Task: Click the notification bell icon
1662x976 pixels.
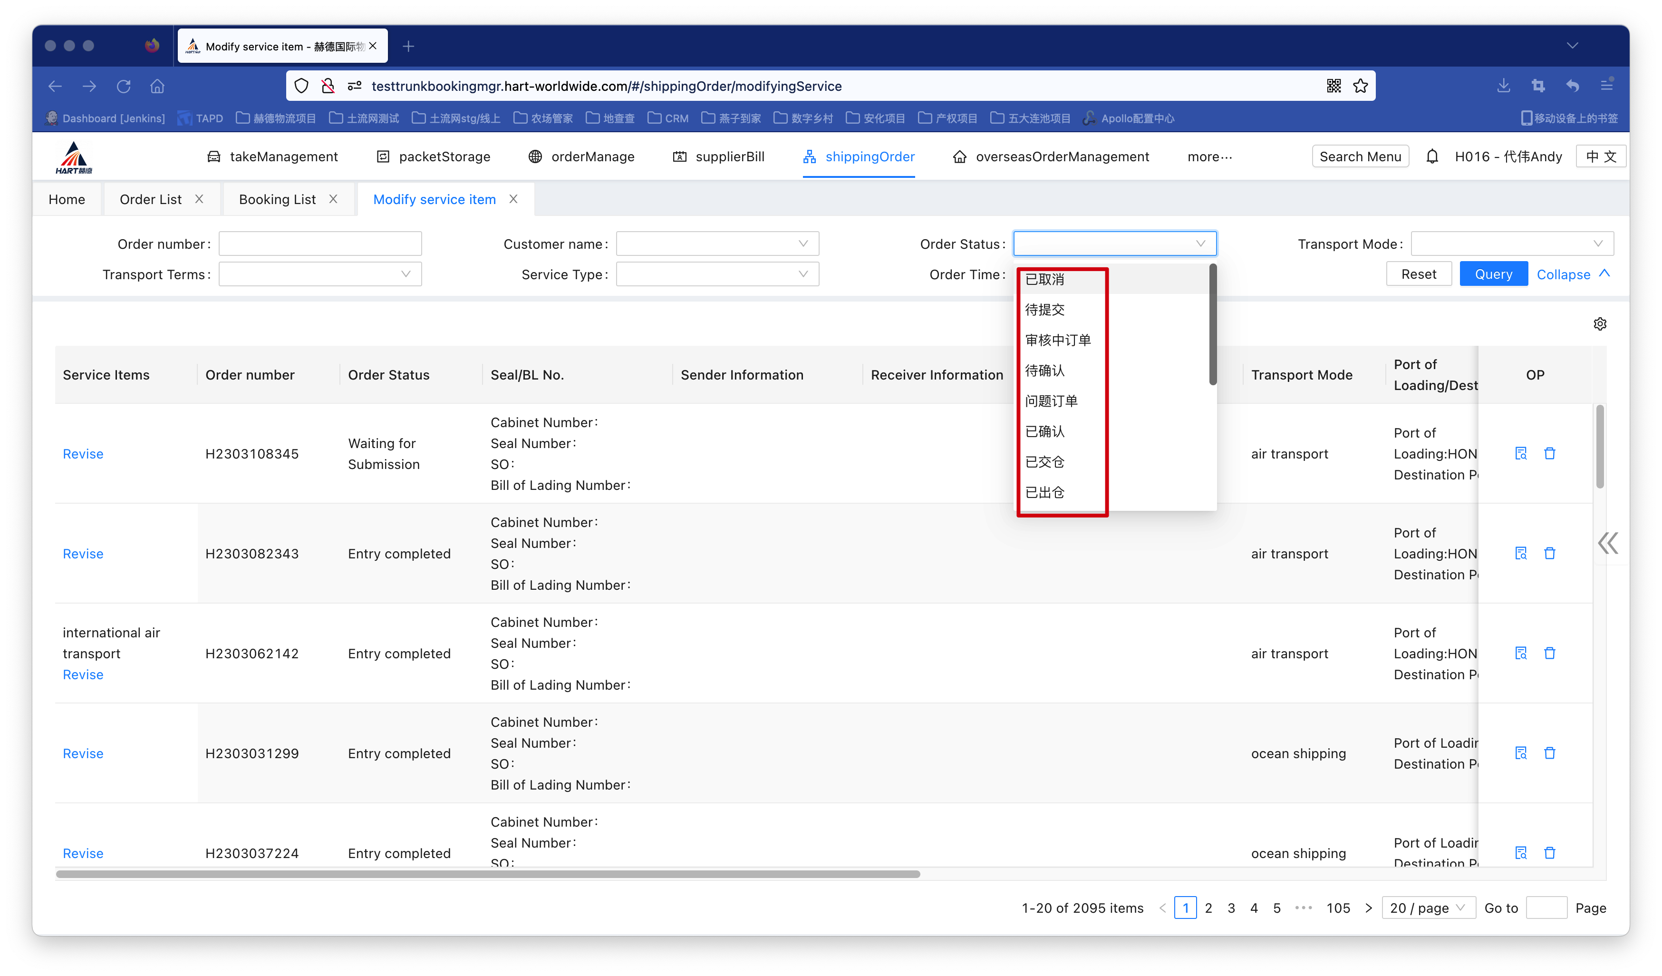Action: tap(1432, 156)
